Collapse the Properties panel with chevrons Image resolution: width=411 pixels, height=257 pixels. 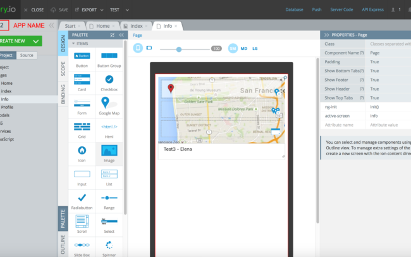click(327, 35)
